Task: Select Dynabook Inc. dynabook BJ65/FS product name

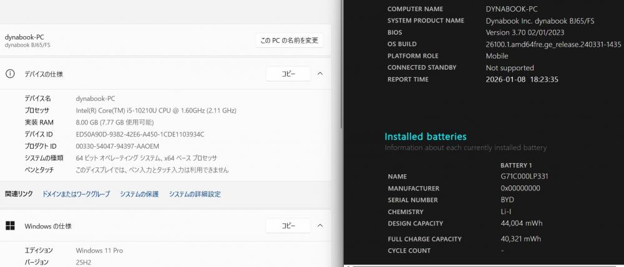Action: [x=540, y=21]
